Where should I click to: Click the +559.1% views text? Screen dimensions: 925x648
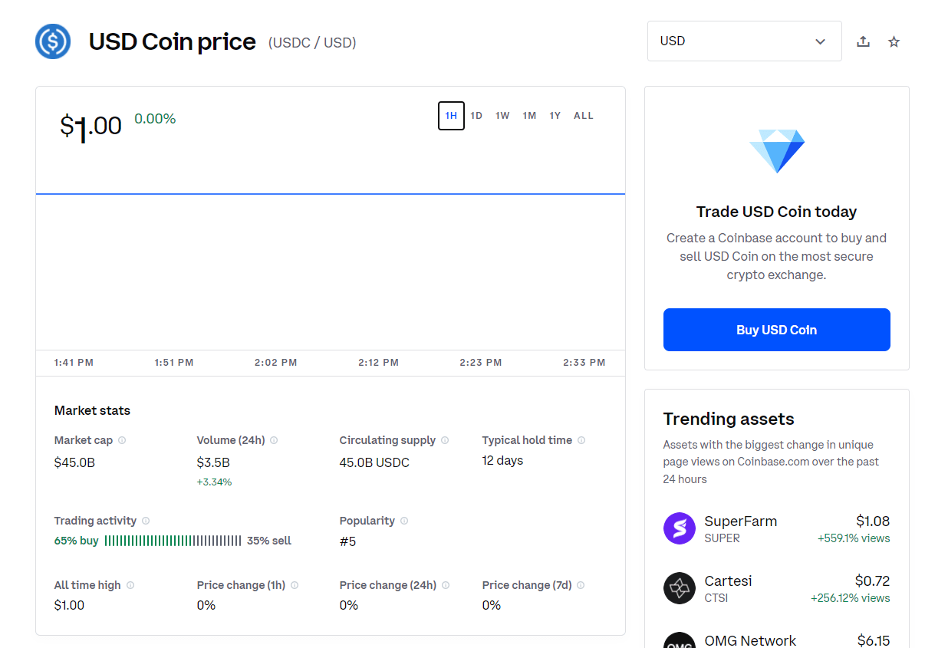tap(854, 538)
